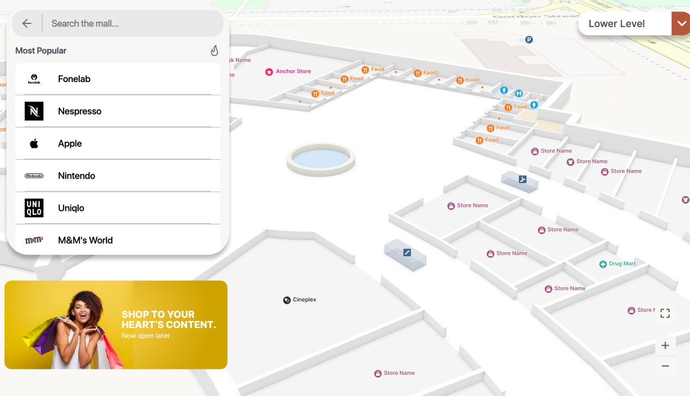
Task: Zoom out with the minus button
Action: pos(665,366)
